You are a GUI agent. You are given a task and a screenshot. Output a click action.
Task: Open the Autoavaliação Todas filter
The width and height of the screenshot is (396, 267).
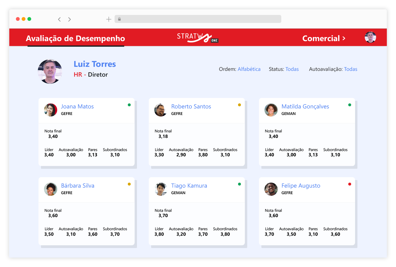tap(351, 69)
